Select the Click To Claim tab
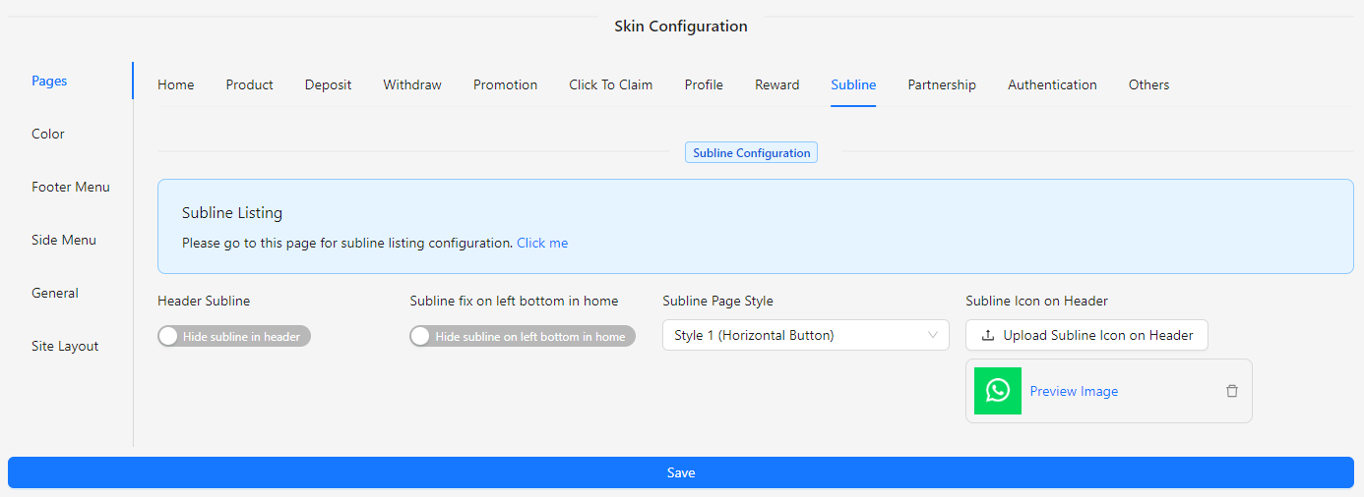 click(x=610, y=84)
